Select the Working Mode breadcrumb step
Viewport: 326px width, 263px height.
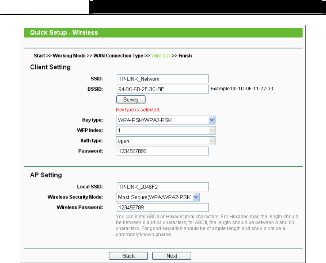pos(69,56)
